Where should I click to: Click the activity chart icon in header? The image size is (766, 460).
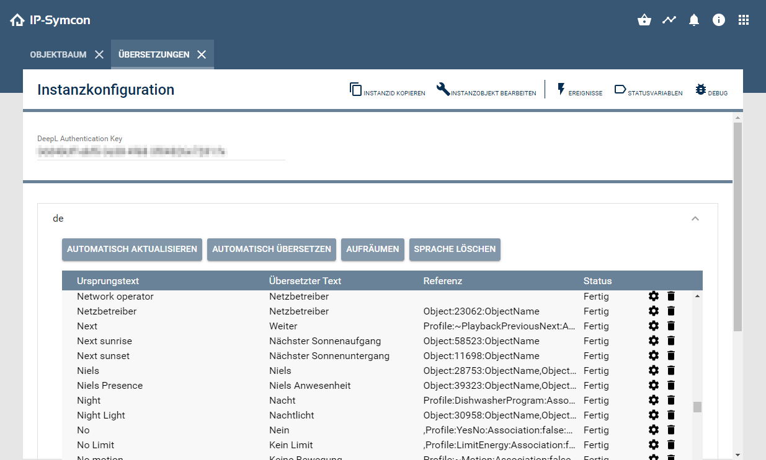669,20
